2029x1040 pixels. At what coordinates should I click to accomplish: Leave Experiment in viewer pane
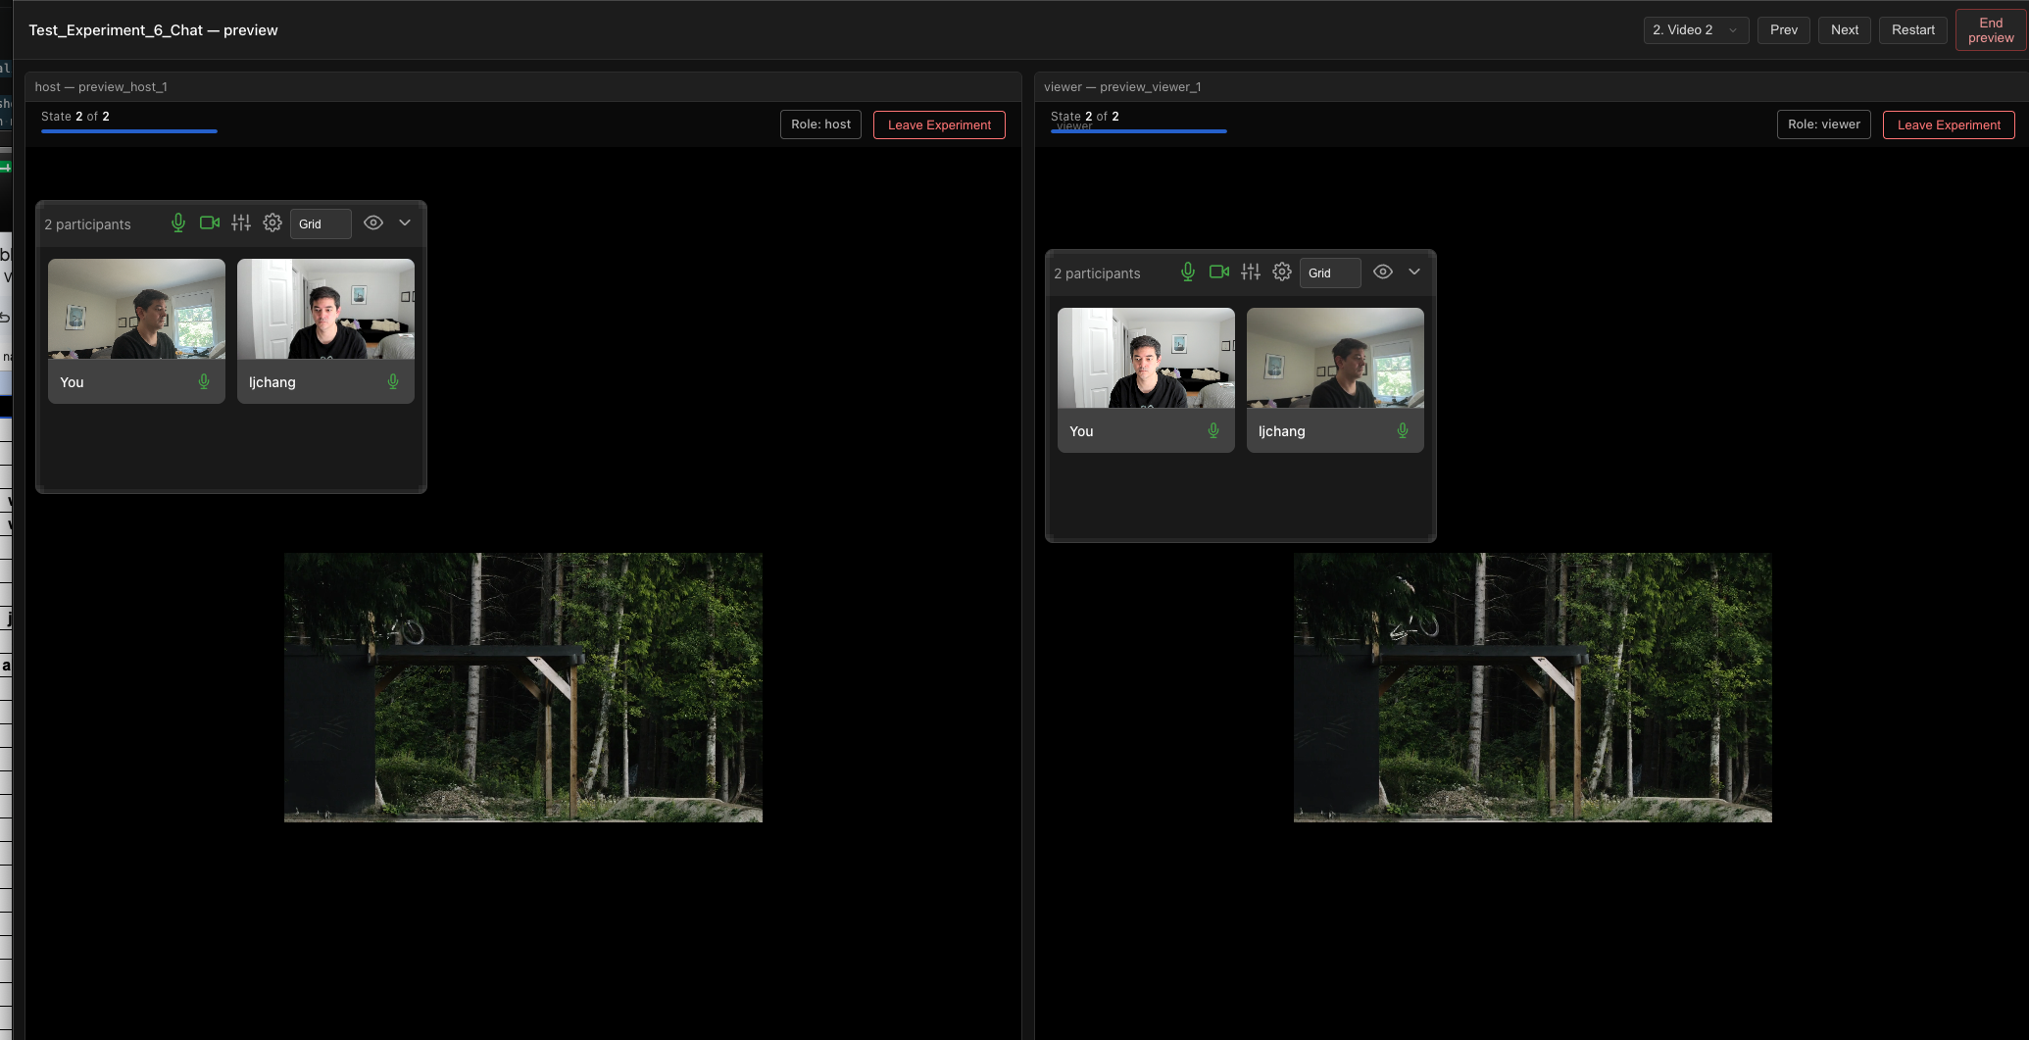tap(1949, 124)
